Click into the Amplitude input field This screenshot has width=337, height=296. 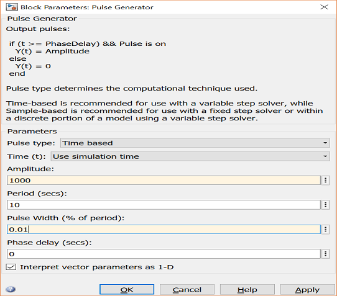(164, 180)
